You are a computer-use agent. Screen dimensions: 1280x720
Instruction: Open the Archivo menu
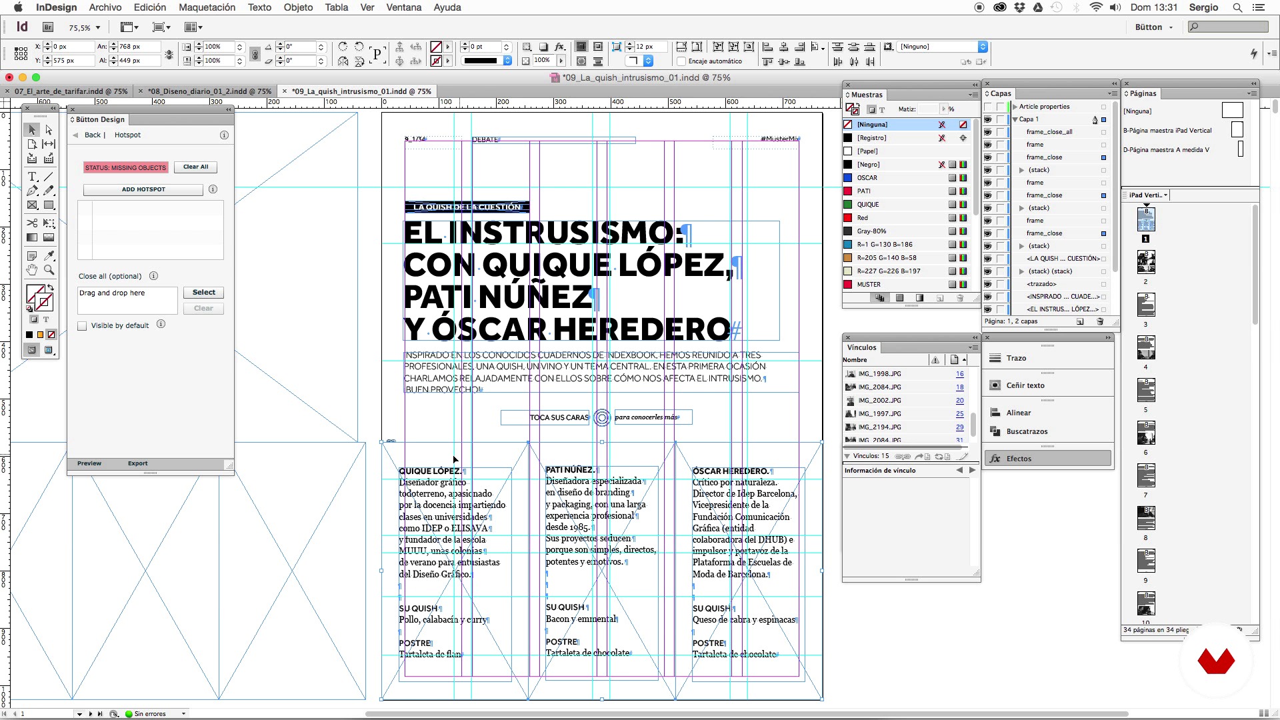pos(105,7)
